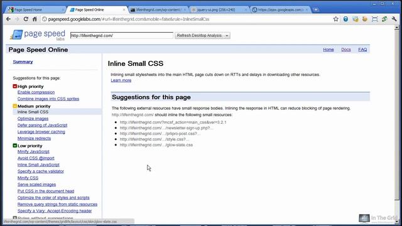
Task: Close the Page Speed Home tab
Action: point(63,10)
